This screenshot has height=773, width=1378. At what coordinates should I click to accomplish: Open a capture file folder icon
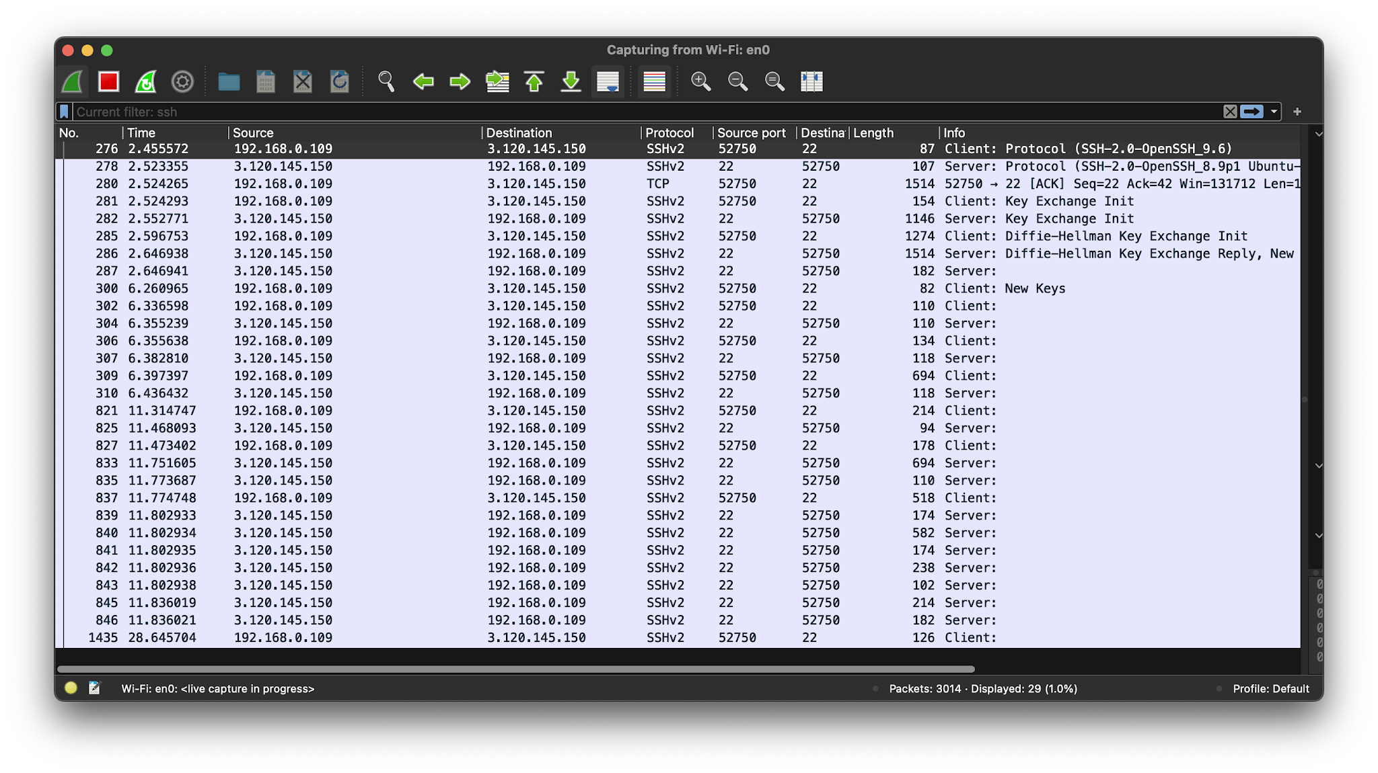(x=229, y=82)
